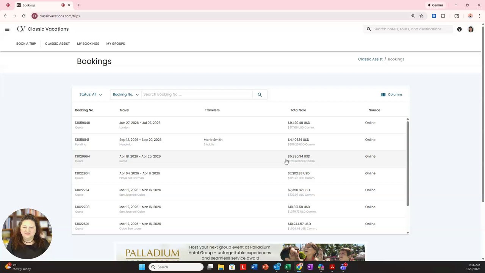Open the MY BOOKINGS menu
485x273 pixels.
[x=88, y=44]
